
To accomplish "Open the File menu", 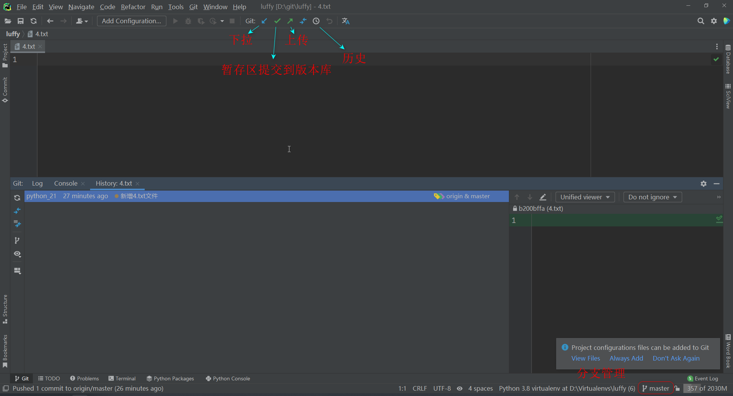I will (21, 7).
